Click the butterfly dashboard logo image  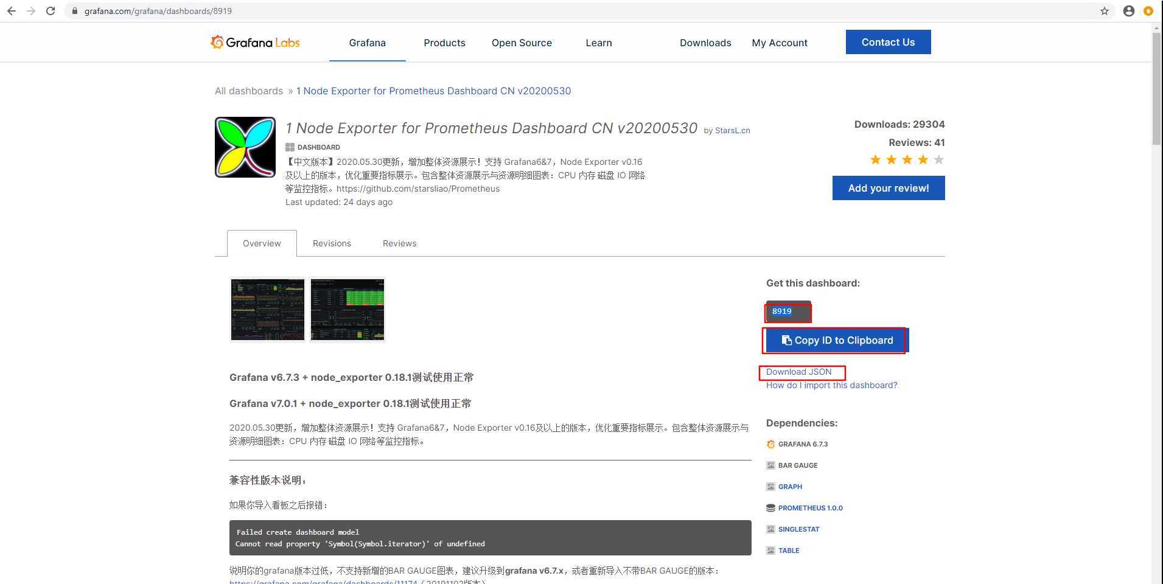point(245,147)
